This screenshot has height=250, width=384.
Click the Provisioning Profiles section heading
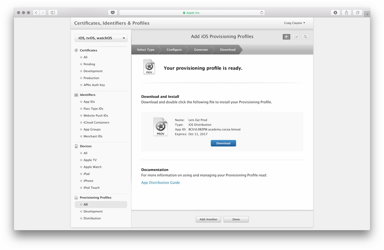click(x=96, y=197)
